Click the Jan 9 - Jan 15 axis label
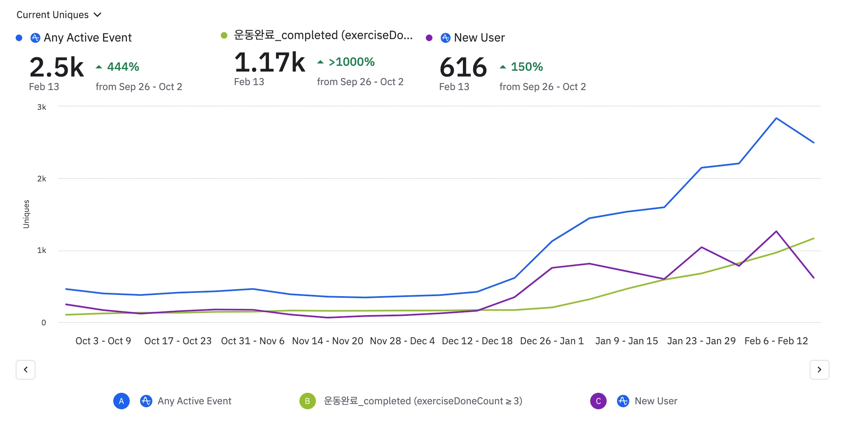841x422 pixels. (x=626, y=341)
